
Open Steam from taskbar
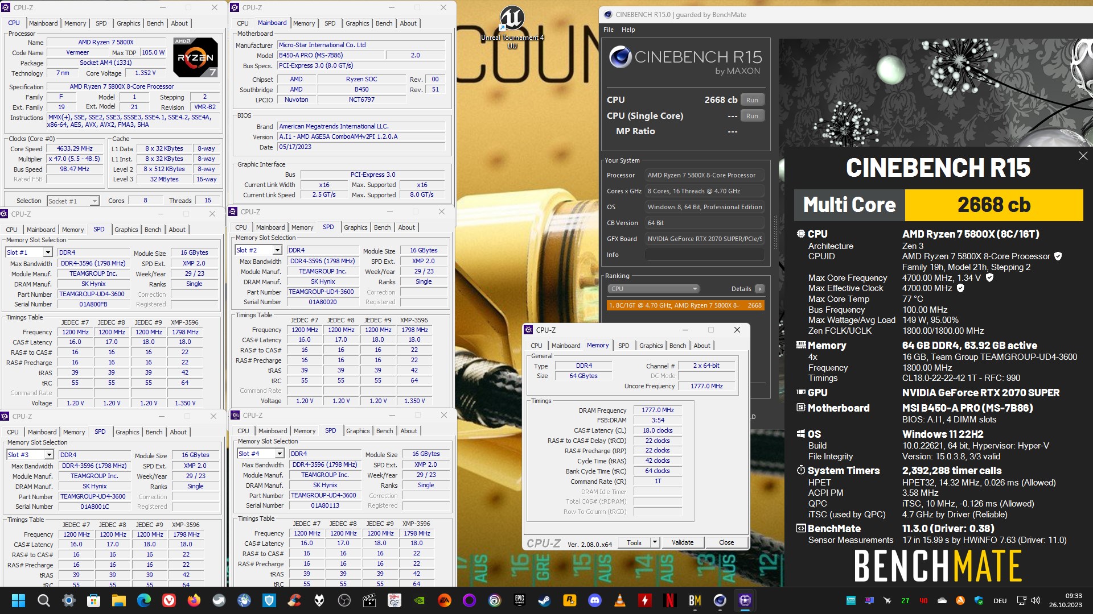[544, 600]
